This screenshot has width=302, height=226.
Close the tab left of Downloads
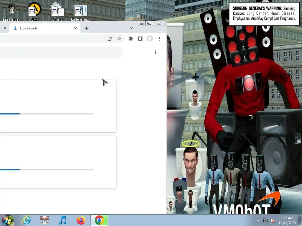coord(5,28)
